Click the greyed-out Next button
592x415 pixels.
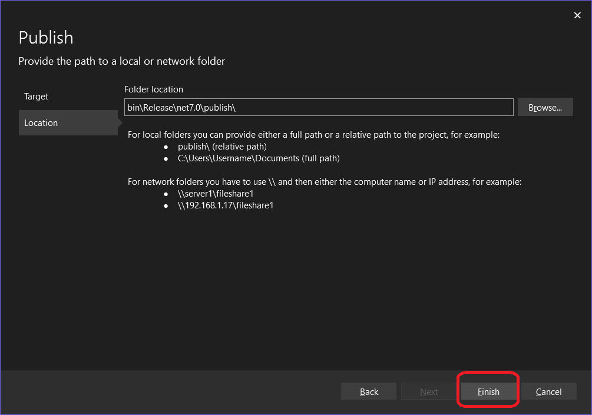tap(429, 392)
